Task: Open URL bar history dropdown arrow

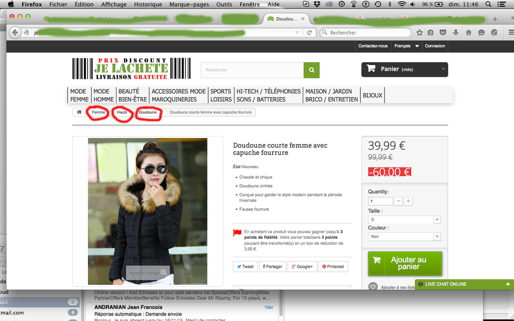Action: pyautogui.click(x=297, y=33)
